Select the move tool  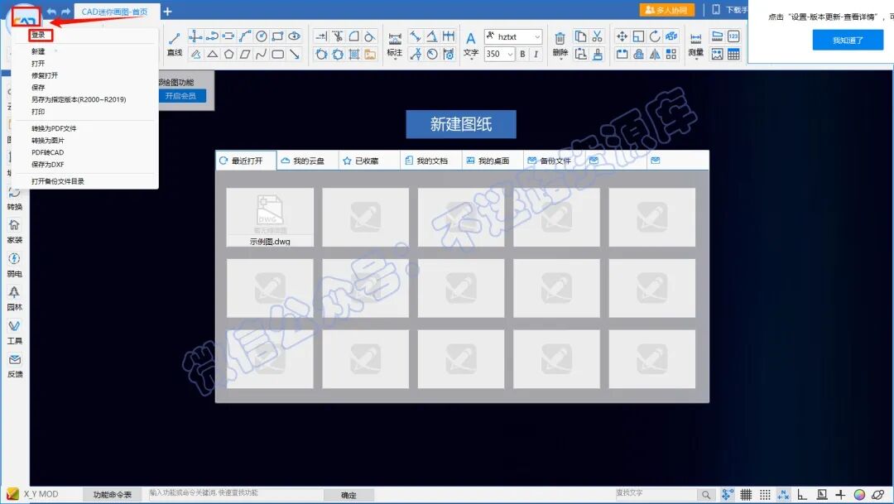coord(622,36)
